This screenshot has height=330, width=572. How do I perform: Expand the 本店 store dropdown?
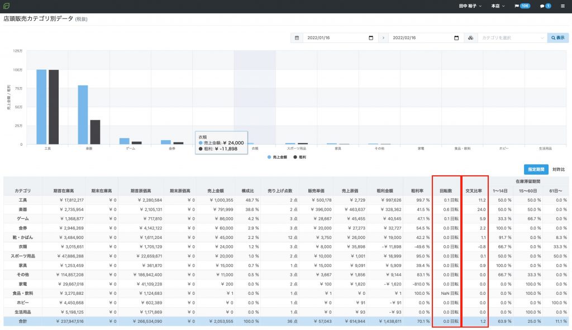[498, 6]
